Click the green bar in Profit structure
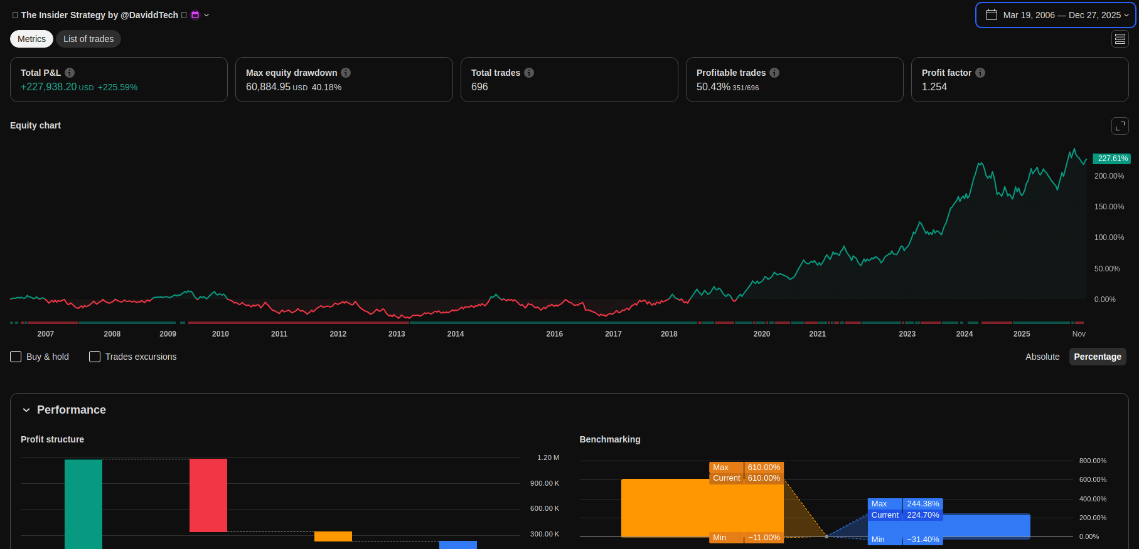Viewport: 1139px width, 549px height. pyautogui.click(x=83, y=501)
